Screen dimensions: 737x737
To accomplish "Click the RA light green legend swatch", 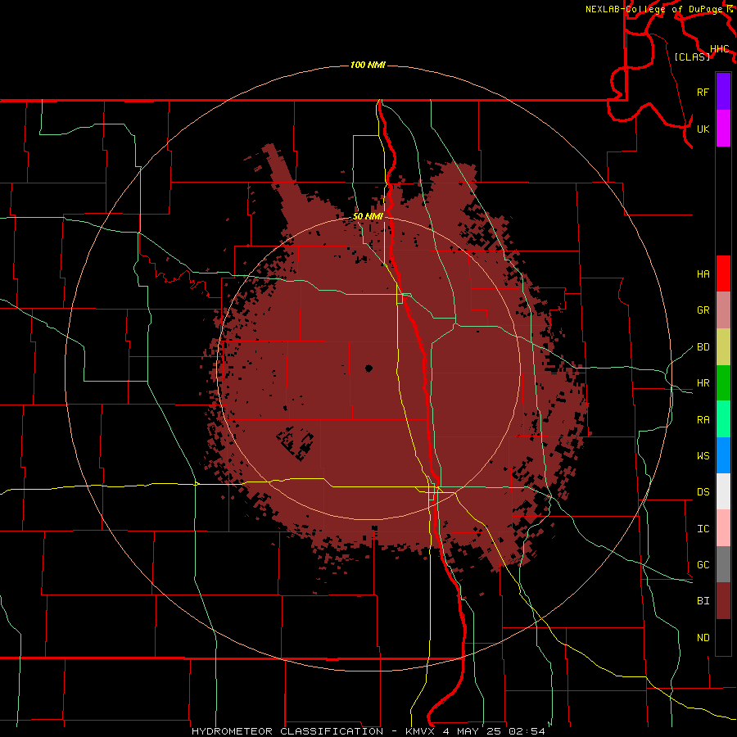I will (x=723, y=419).
